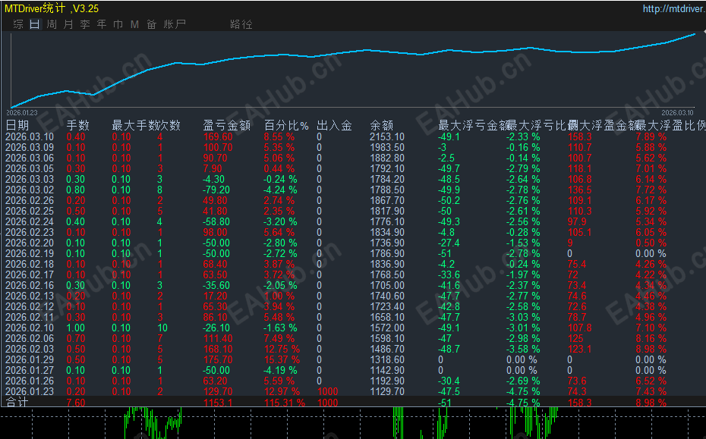Select the 2026.01.27 date row

pos(30,371)
